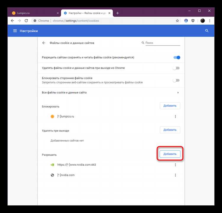The height and width of the screenshot is (213, 222).
Task: Open the Chrome three-dot menu
Action: [x=210, y=21]
